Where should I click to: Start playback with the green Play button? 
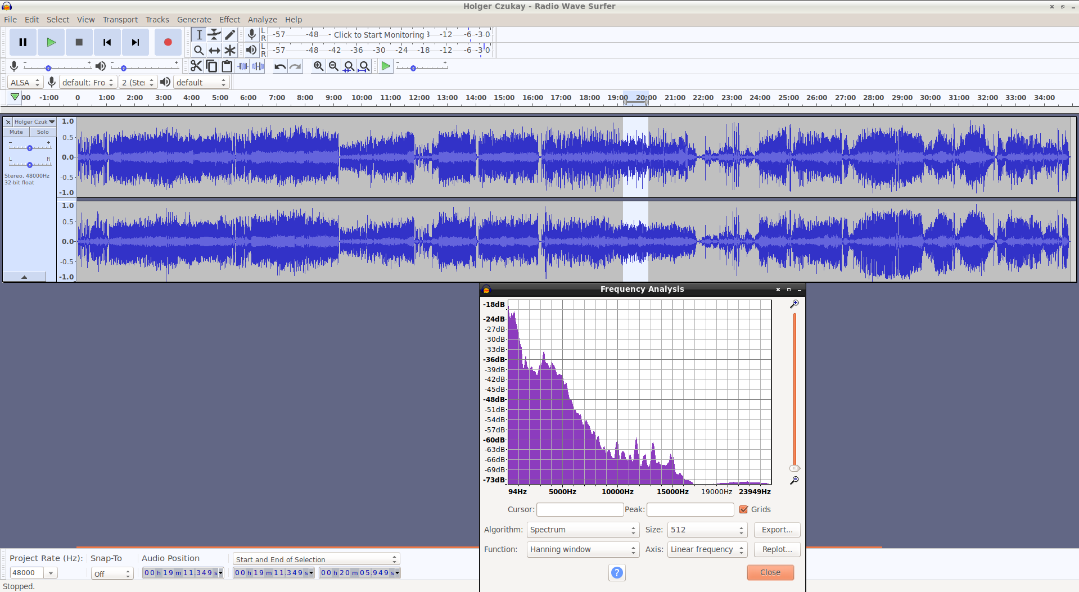pos(51,42)
